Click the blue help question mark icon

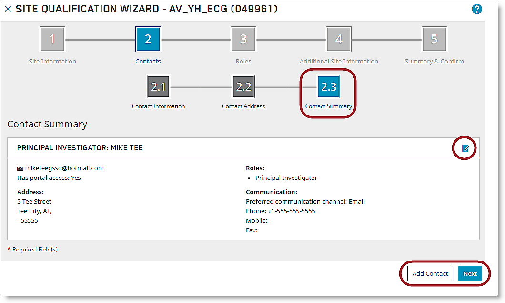(x=476, y=9)
